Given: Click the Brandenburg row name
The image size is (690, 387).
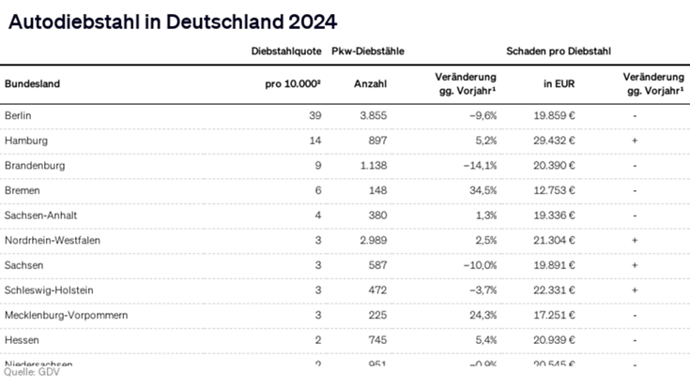Looking at the screenshot, I should (34, 165).
